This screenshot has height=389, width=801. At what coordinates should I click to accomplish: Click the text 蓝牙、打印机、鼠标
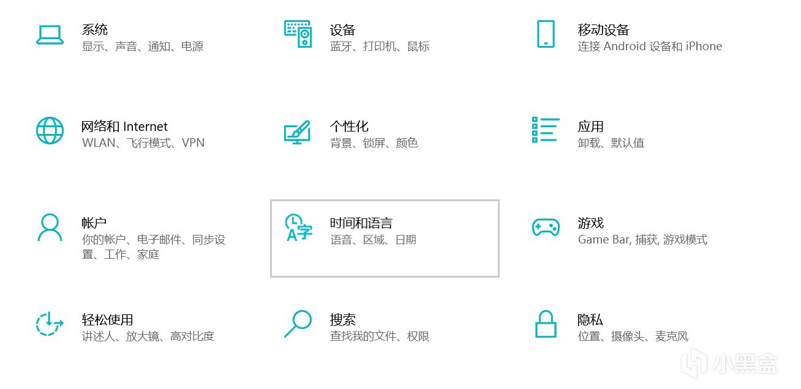380,46
